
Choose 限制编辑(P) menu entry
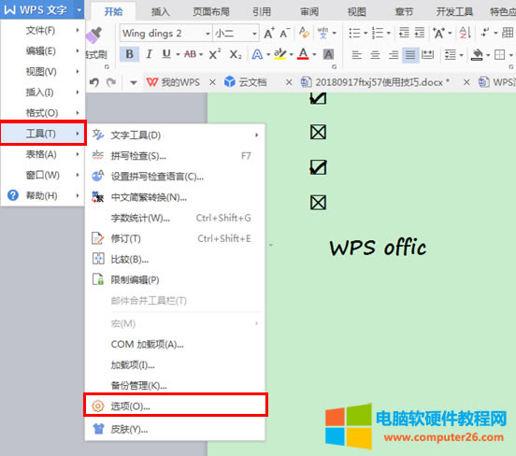(175, 280)
